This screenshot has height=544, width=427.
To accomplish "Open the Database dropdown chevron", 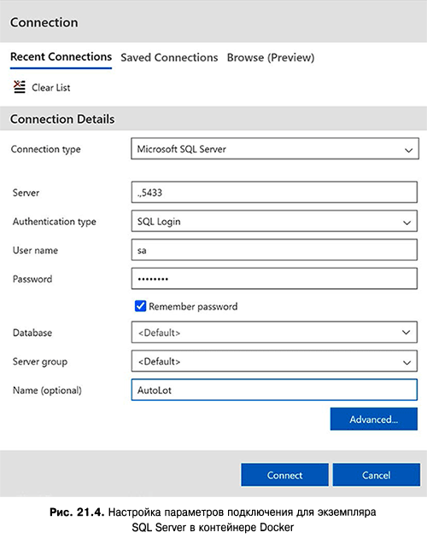I will [x=406, y=333].
